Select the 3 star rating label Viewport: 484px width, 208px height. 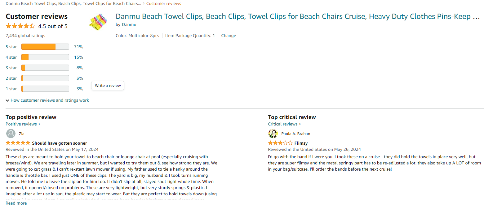[11, 68]
